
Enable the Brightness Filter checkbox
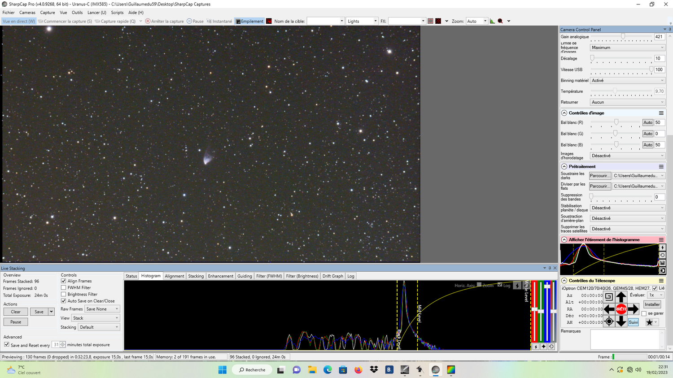pyautogui.click(x=63, y=295)
